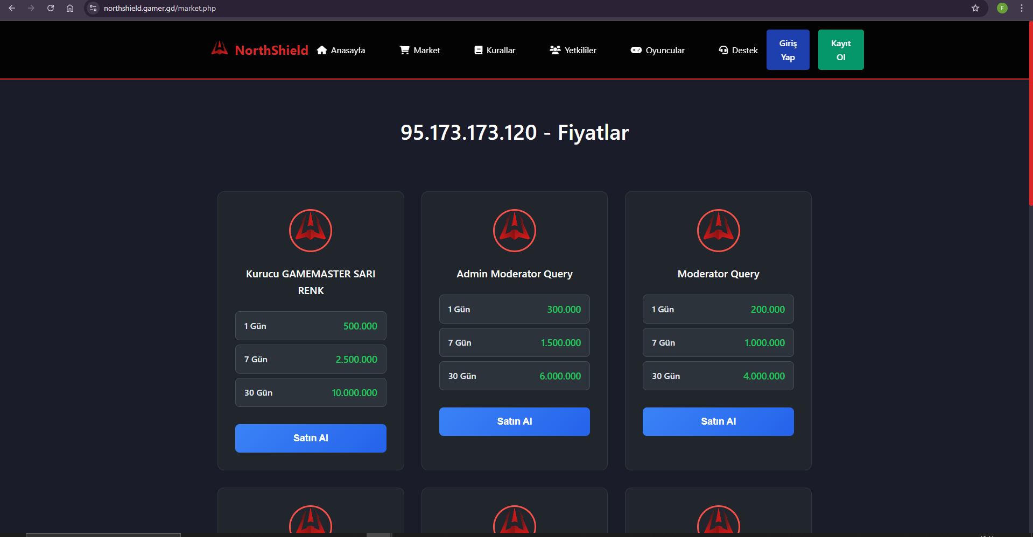The height and width of the screenshot is (537, 1033).
Task: Click Satın Al under Kurucu GAMEMASTER SARI RENK
Action: 311,438
